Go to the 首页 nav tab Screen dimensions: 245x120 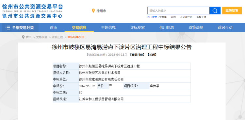click(x=54, y=27)
